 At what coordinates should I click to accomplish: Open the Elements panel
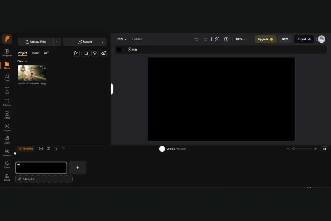click(7, 152)
